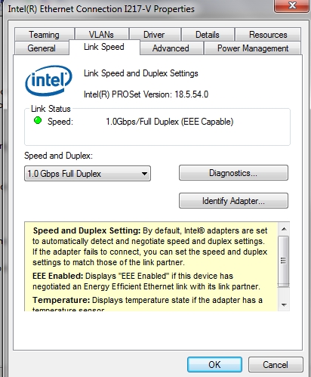Image resolution: width=311 pixels, height=377 pixels.
Task: Open the Advanced tab
Action: coord(171,48)
